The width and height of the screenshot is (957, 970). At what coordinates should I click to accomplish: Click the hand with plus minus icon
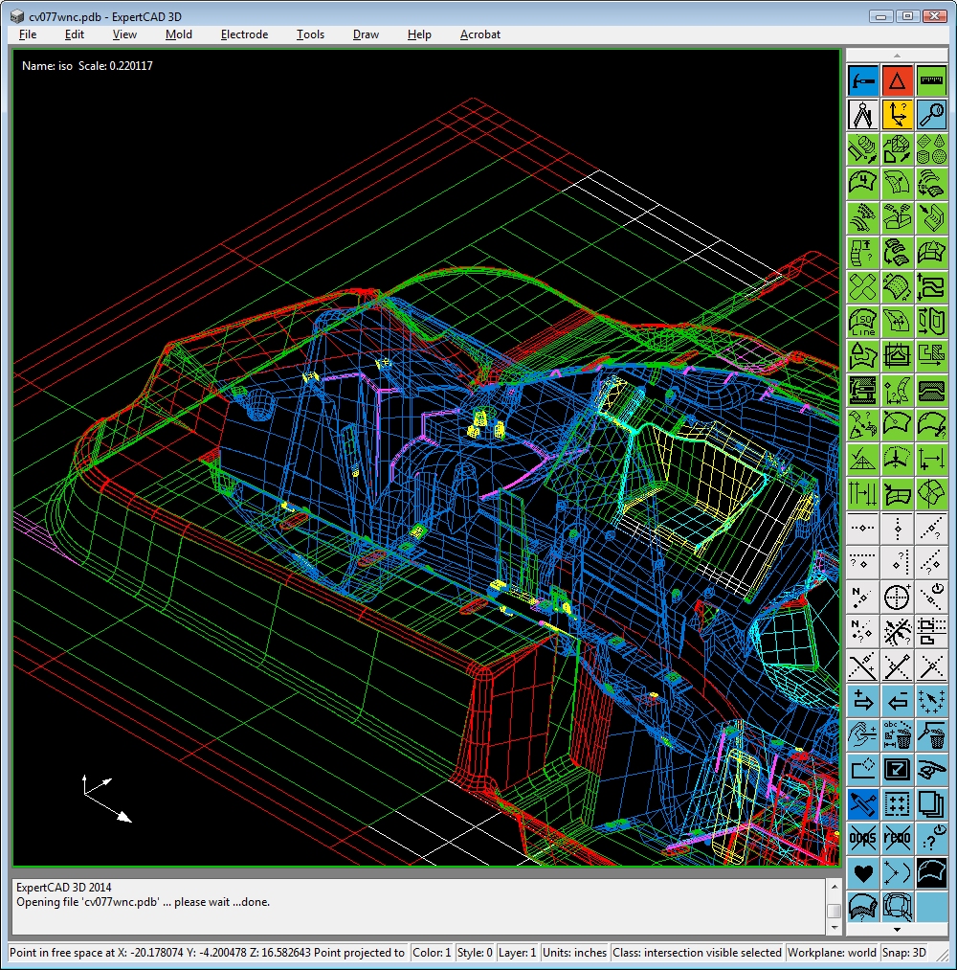(x=863, y=735)
